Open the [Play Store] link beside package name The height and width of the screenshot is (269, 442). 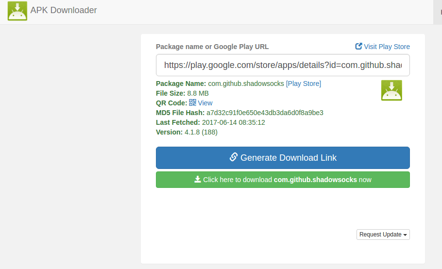click(303, 84)
